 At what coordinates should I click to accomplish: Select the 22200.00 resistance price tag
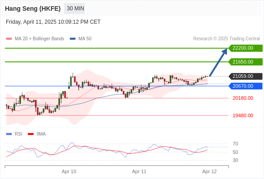tap(246, 48)
